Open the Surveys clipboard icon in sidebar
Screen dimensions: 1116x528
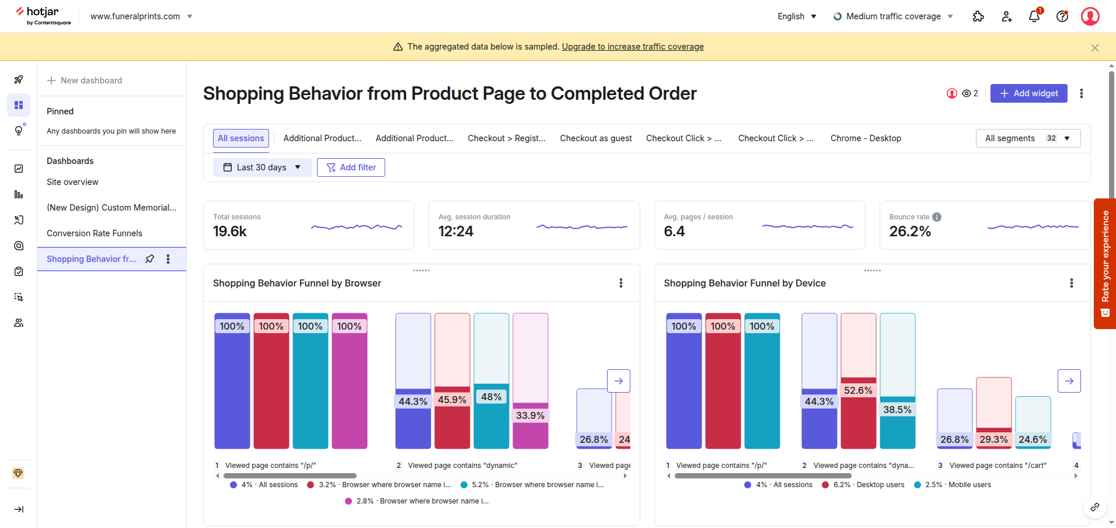point(19,271)
